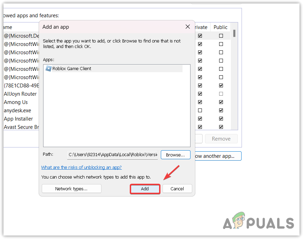The image size is (303, 239).
Task: Select {78E1CD88-49E entry in list
Action: [x=21, y=86]
